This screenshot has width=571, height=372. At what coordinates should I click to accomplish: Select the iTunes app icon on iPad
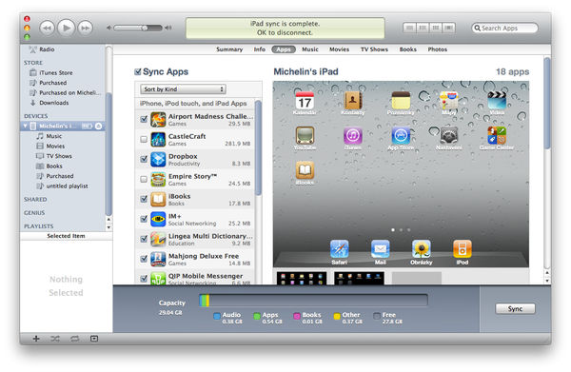[352, 136]
